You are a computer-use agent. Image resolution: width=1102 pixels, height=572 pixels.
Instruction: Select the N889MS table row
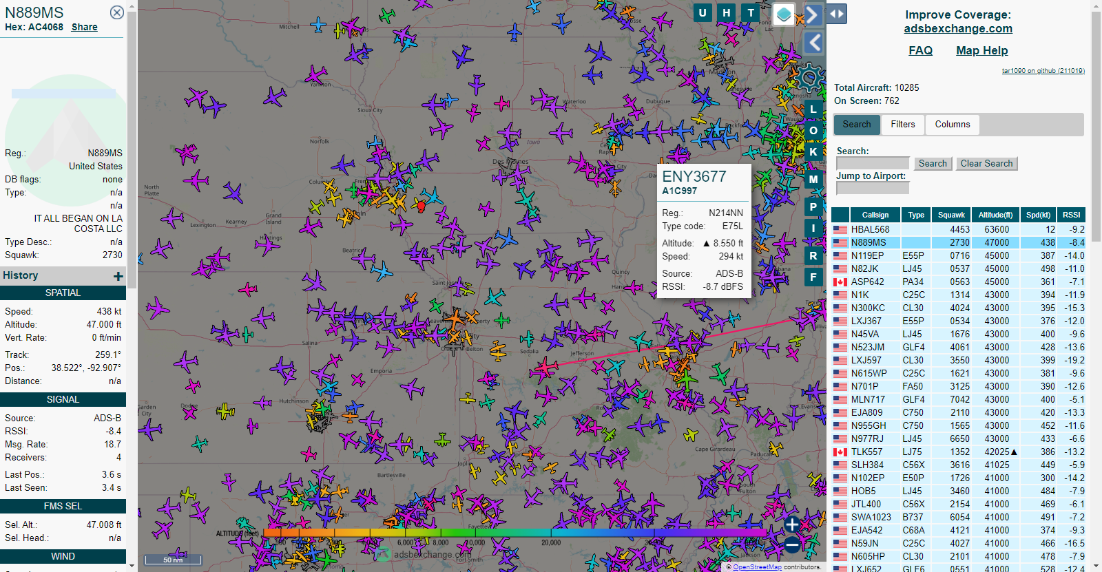(x=958, y=243)
